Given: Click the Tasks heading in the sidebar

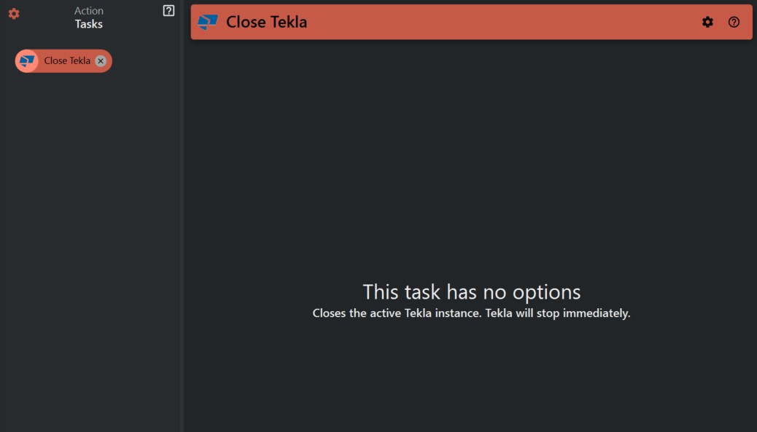Looking at the screenshot, I should [x=89, y=23].
